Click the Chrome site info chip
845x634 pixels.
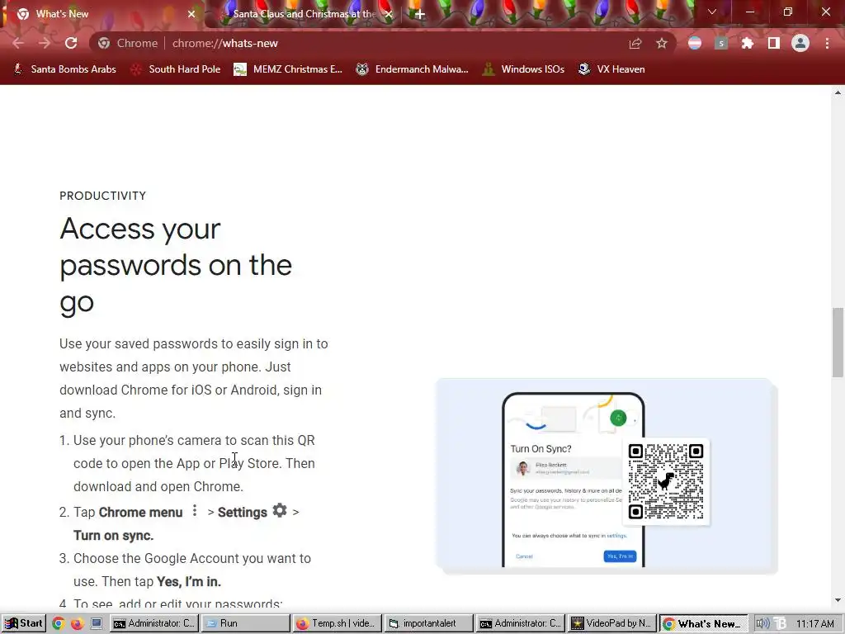point(128,43)
